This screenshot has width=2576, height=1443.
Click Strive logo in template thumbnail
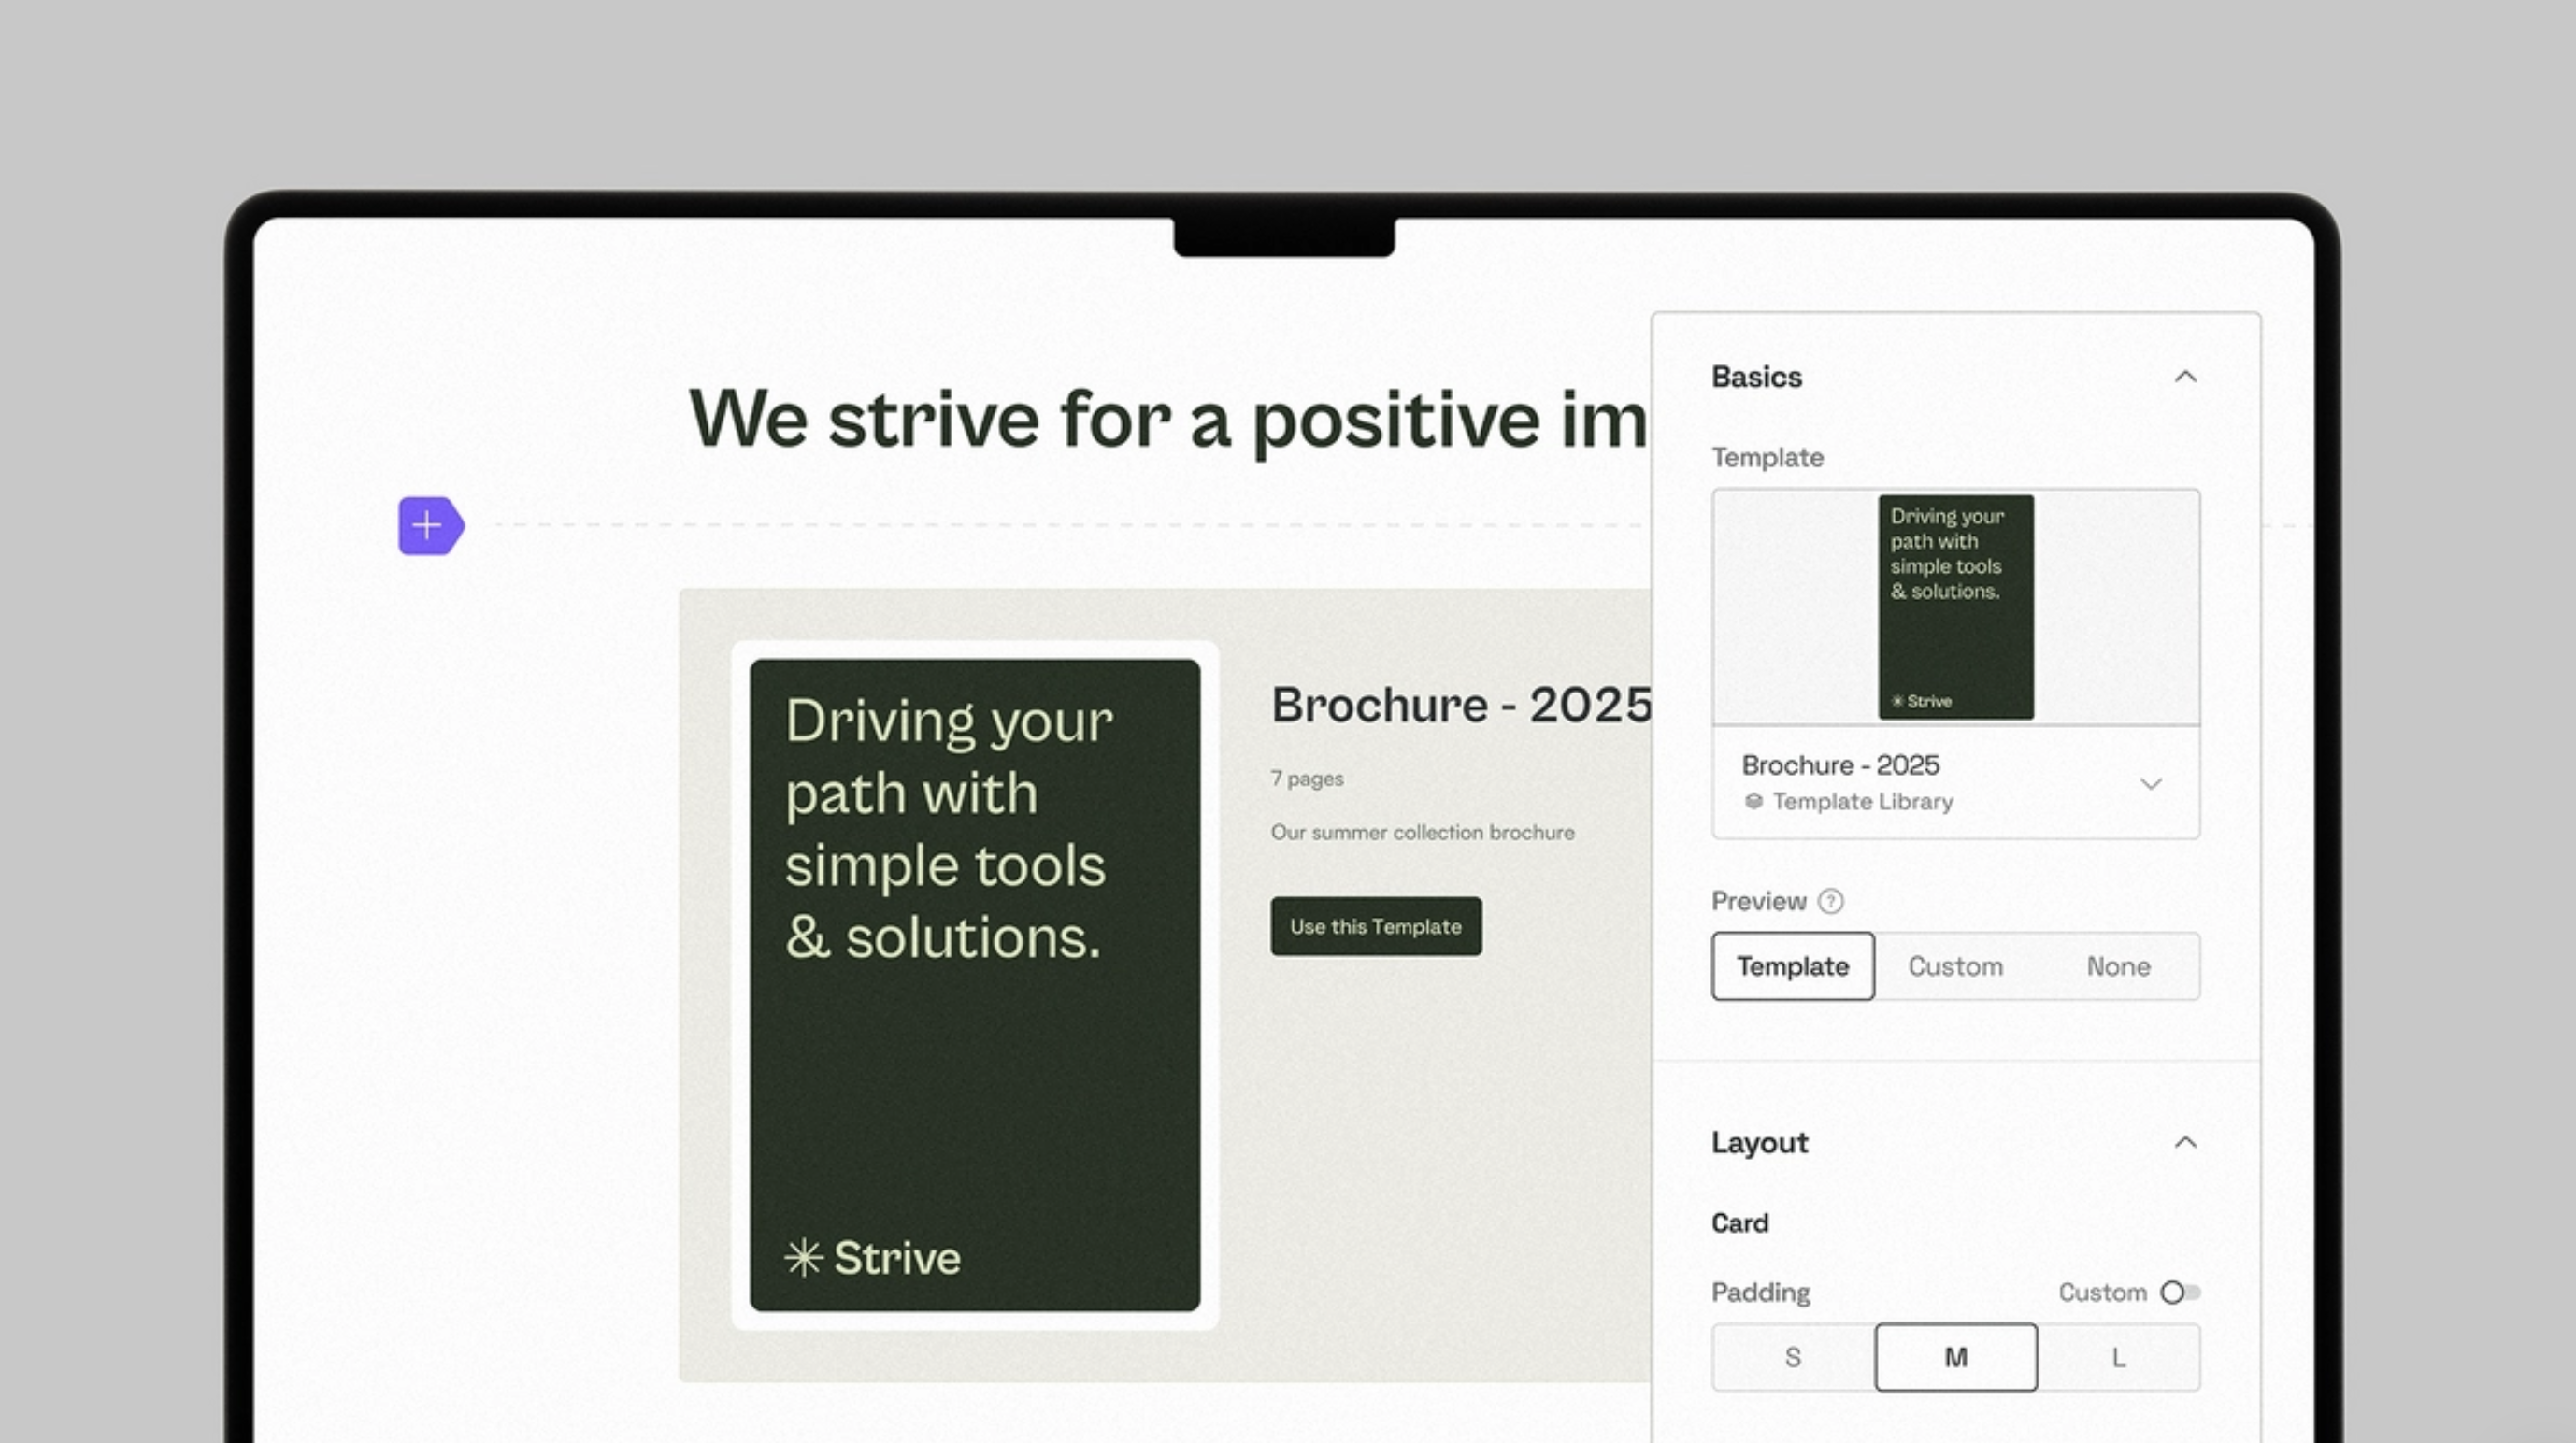[x=1921, y=701]
